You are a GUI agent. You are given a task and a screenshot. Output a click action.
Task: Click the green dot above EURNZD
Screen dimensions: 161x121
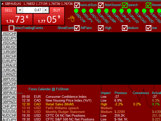144,11
